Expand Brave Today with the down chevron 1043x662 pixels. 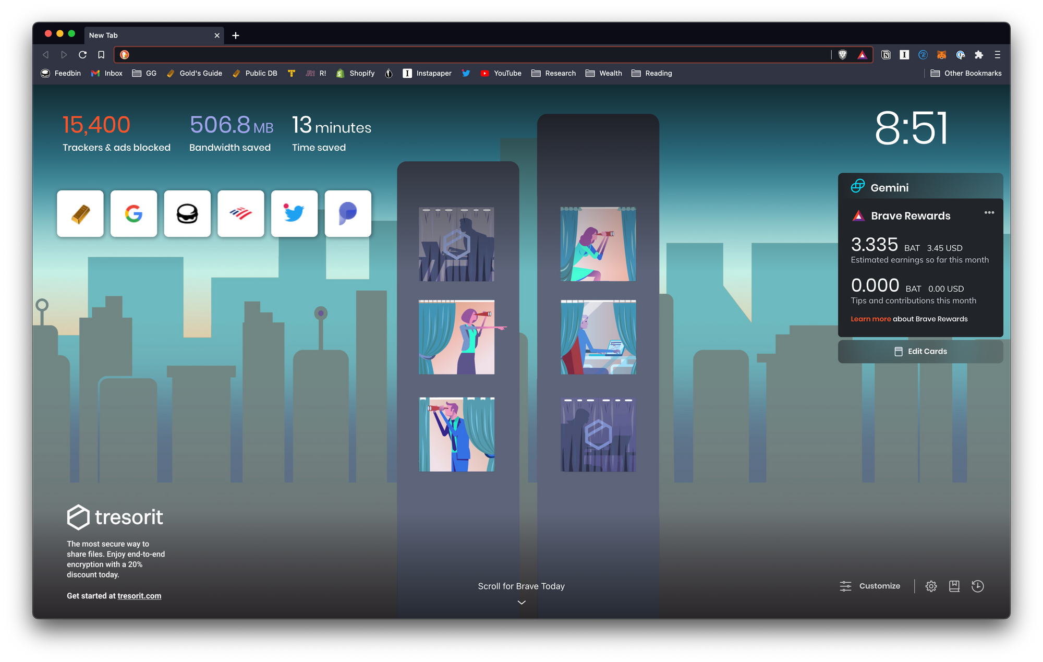tap(521, 603)
